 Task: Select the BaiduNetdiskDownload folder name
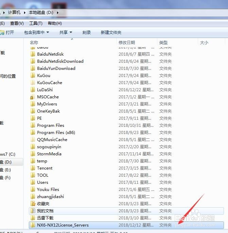(60, 61)
